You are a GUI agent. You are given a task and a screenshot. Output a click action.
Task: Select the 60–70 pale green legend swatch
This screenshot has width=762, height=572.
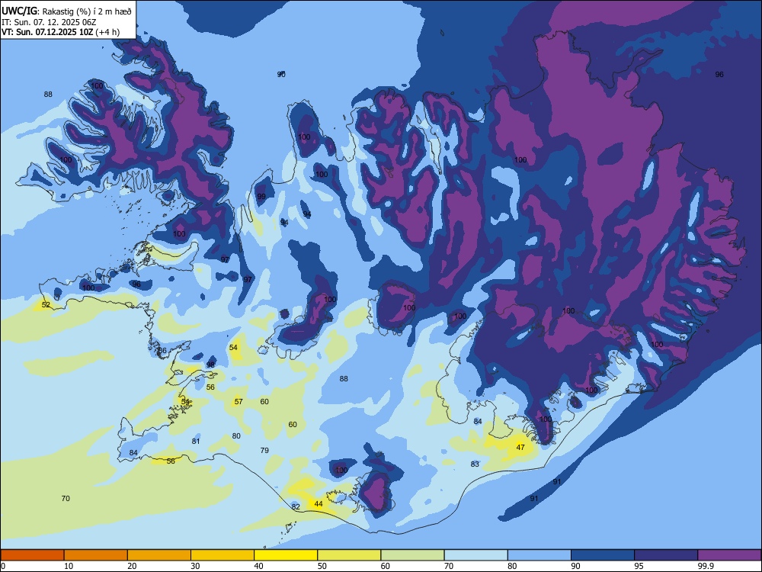tap(412, 555)
